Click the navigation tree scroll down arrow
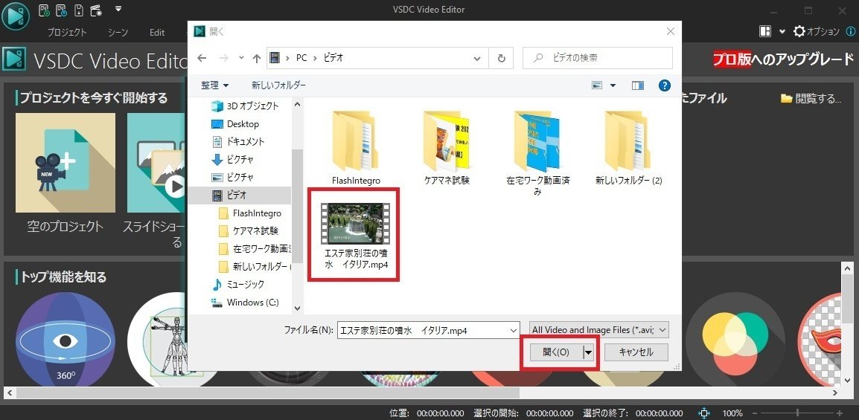The width and height of the screenshot is (859, 420). (298, 308)
